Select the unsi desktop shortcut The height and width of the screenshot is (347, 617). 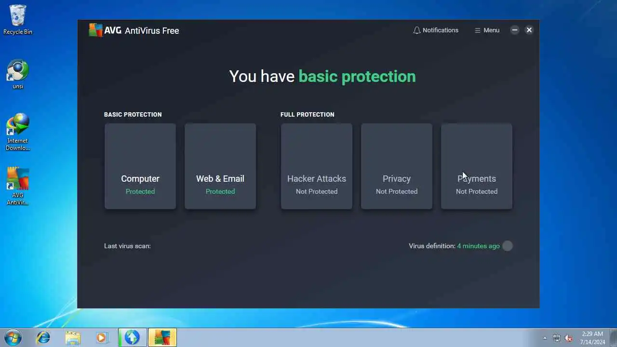tap(18, 74)
